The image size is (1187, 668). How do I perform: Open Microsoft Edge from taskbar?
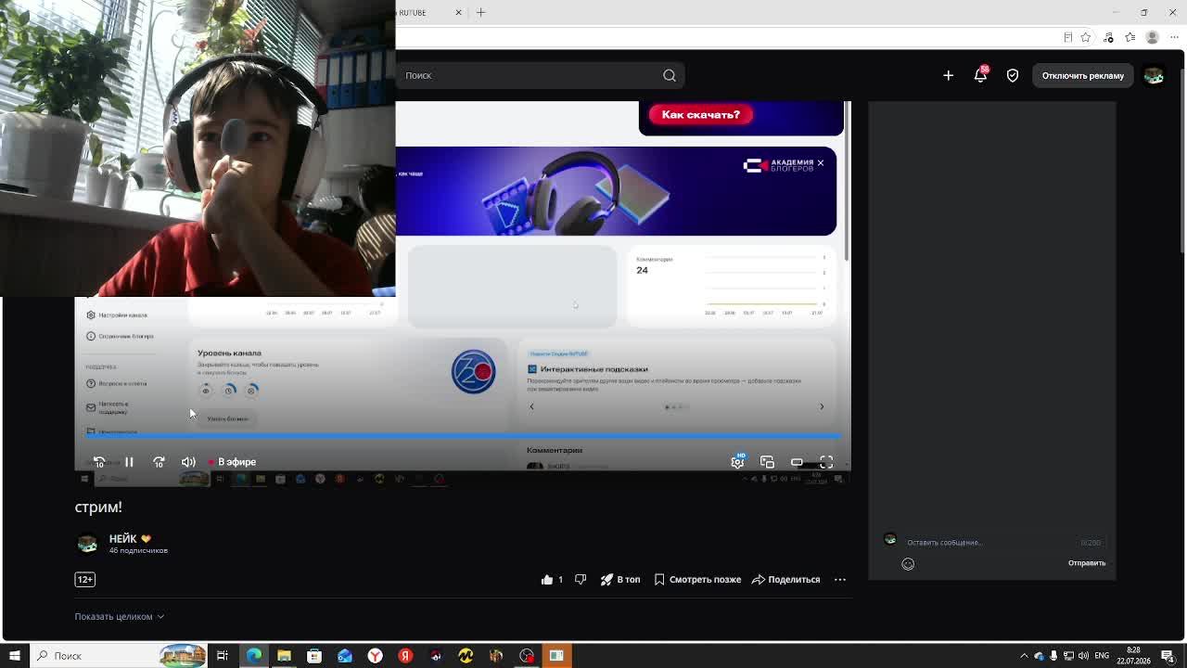(253, 656)
